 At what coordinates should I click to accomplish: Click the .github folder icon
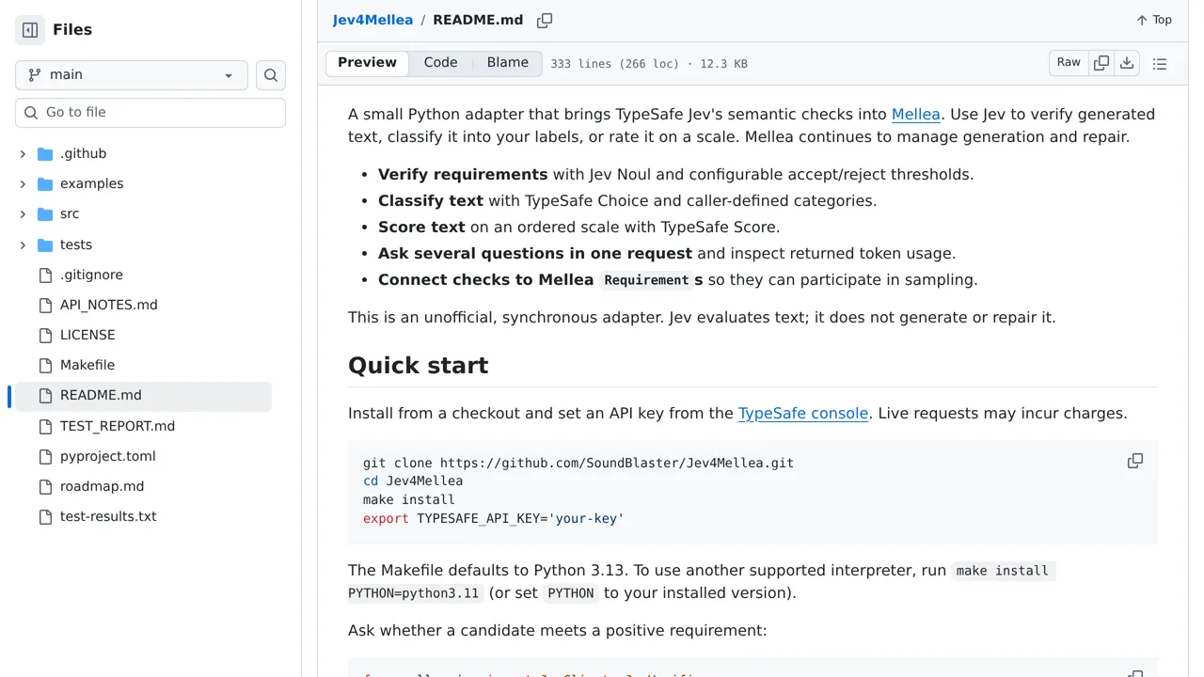pos(45,154)
